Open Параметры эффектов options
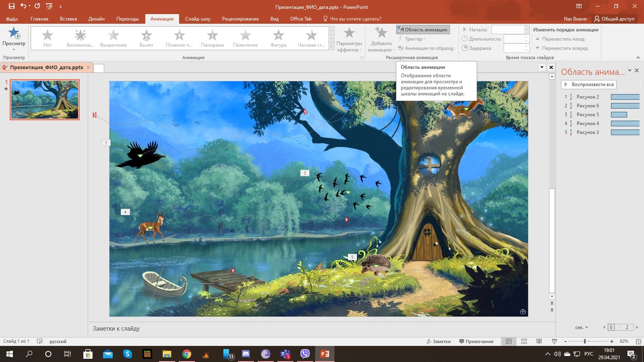Viewport: 644px width, 362px height. [349, 40]
